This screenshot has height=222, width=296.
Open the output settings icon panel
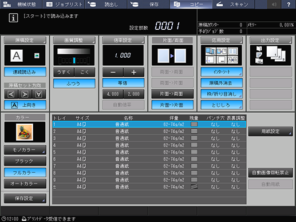pyautogui.click(x=270, y=55)
